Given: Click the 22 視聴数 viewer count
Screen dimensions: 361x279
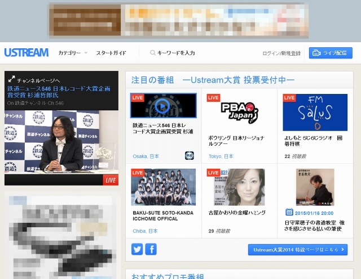Looking at the screenshot, I should coord(296,156).
